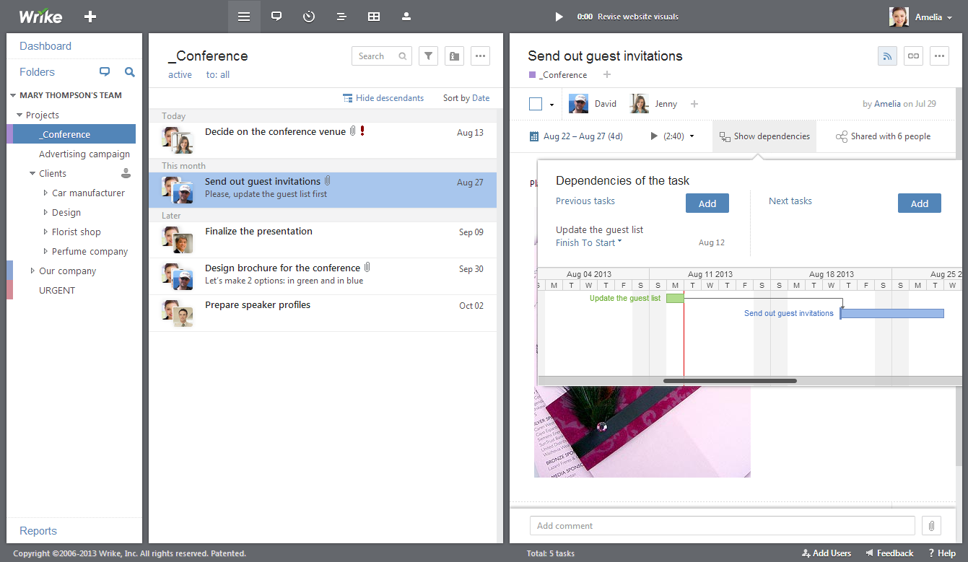Start the task timer showing 2:40
Viewport: 968px width, 562px height.
tap(655, 136)
